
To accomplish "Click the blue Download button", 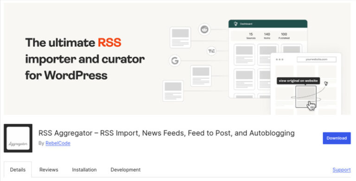I will pos(337,138).
